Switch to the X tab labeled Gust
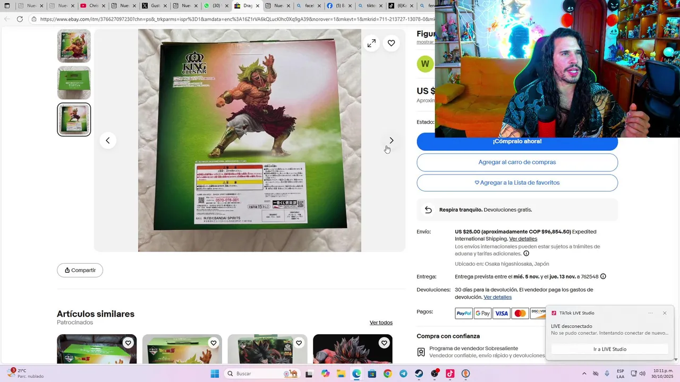This screenshot has height=382, width=680. tap(155, 6)
